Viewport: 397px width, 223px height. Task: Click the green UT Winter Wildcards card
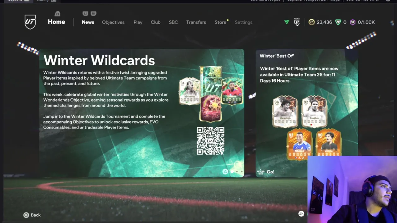point(211,81)
